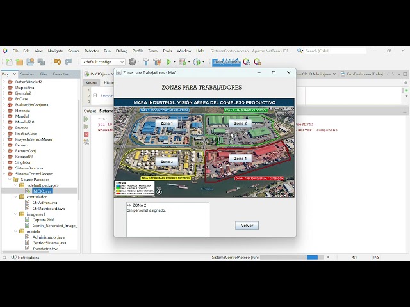Image resolution: width=410 pixels, height=307 pixels.
Task: Click the memory usage garbage collector bar
Action: tap(226, 62)
